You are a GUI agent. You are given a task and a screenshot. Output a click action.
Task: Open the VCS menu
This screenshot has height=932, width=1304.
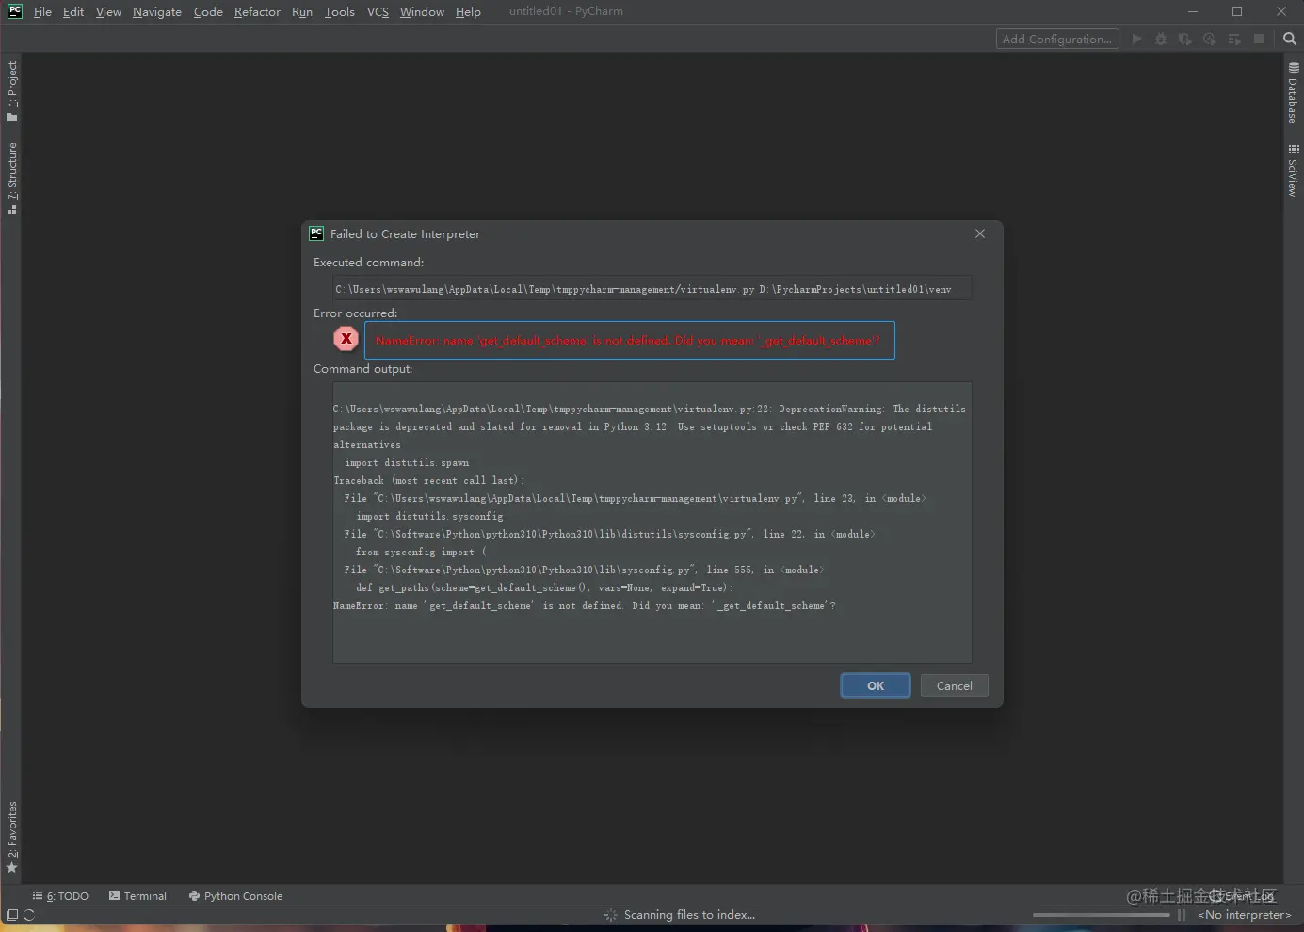click(378, 11)
